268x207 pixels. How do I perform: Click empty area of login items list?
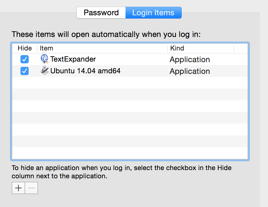click(130, 117)
